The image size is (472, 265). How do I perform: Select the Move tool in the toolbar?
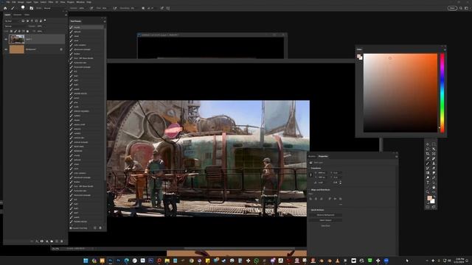pyautogui.click(x=428, y=144)
